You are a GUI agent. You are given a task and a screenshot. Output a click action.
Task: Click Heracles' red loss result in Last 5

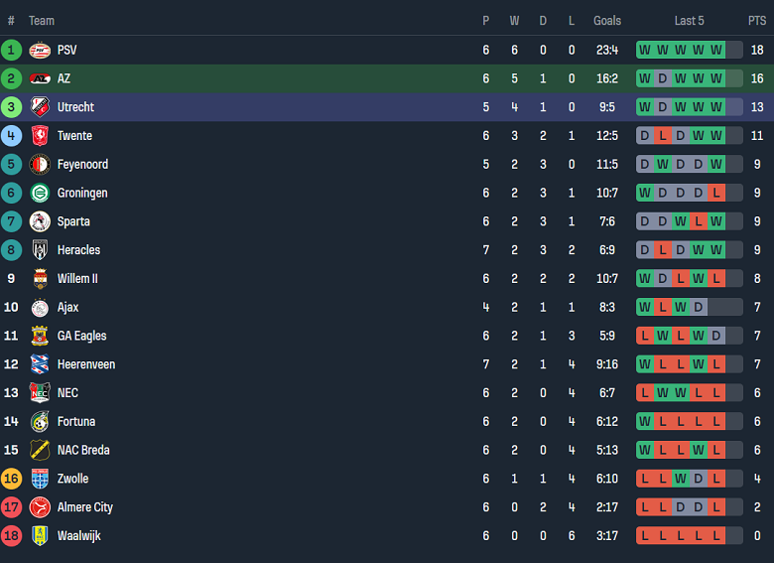(x=662, y=250)
